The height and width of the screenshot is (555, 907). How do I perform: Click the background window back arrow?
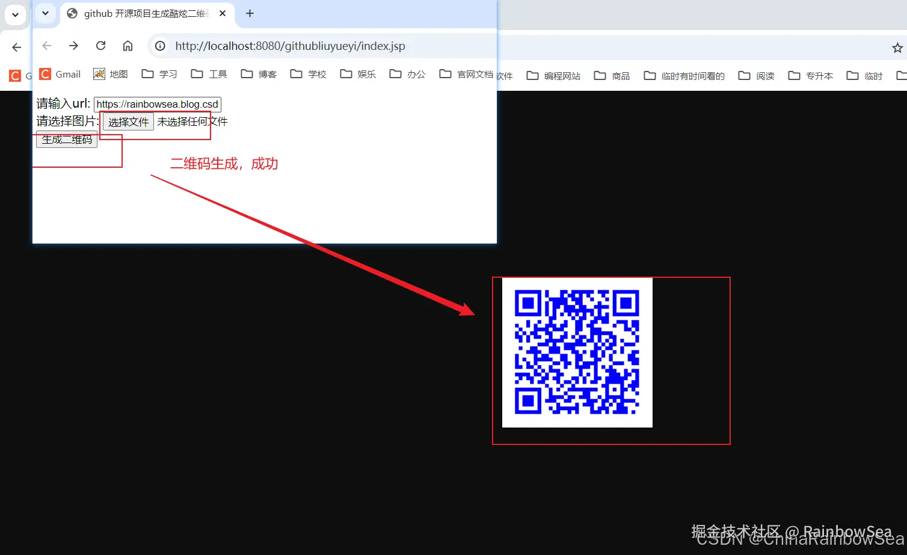(17, 47)
